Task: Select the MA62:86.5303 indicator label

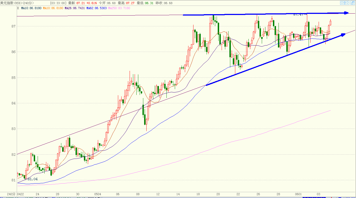Action: click(x=96, y=8)
